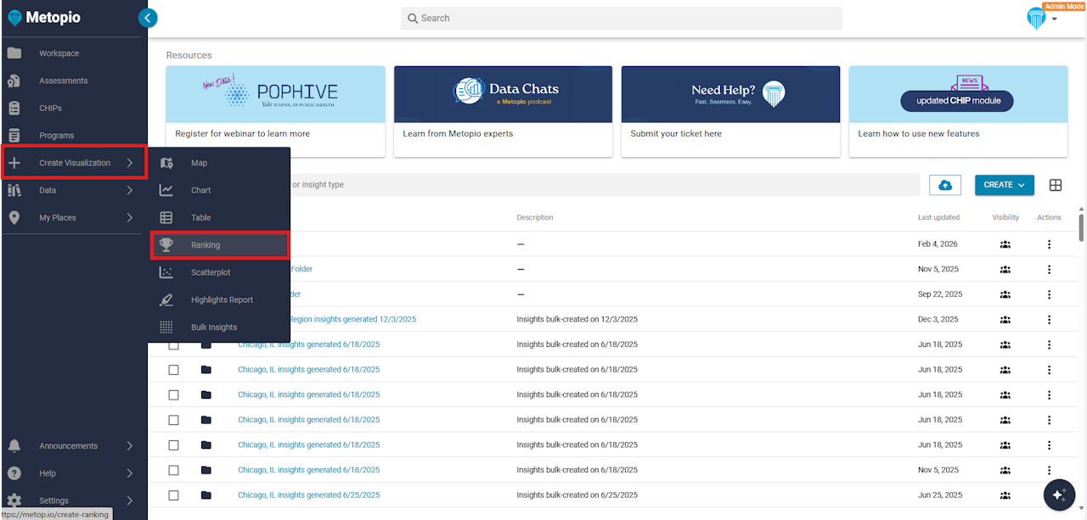Switch to grid view layout icon

pyautogui.click(x=1056, y=185)
